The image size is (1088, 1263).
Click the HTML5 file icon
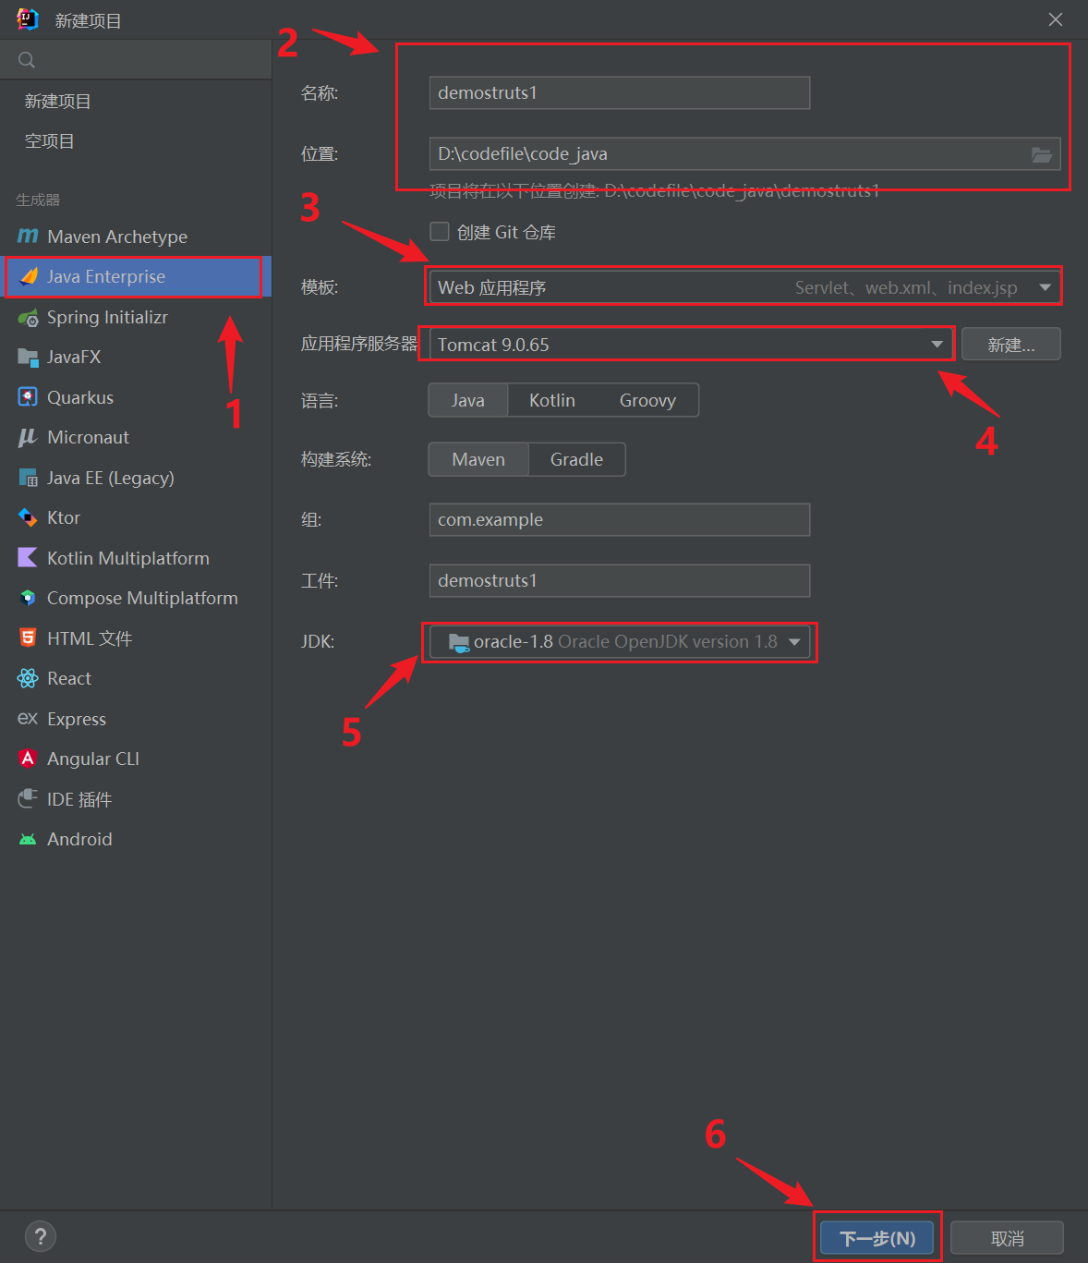click(x=28, y=638)
